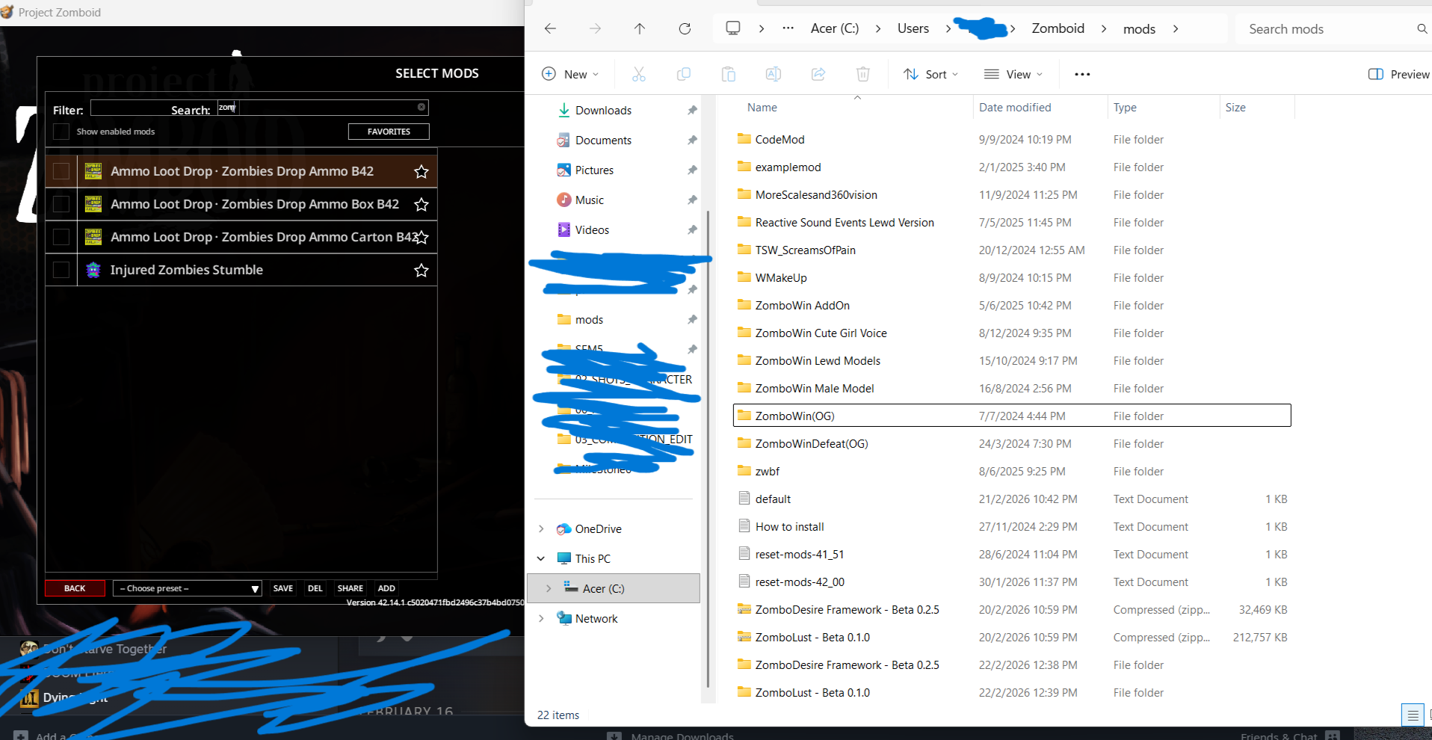Sort files by the Name column header
Viewport: 1432px width, 740px height.
point(762,108)
